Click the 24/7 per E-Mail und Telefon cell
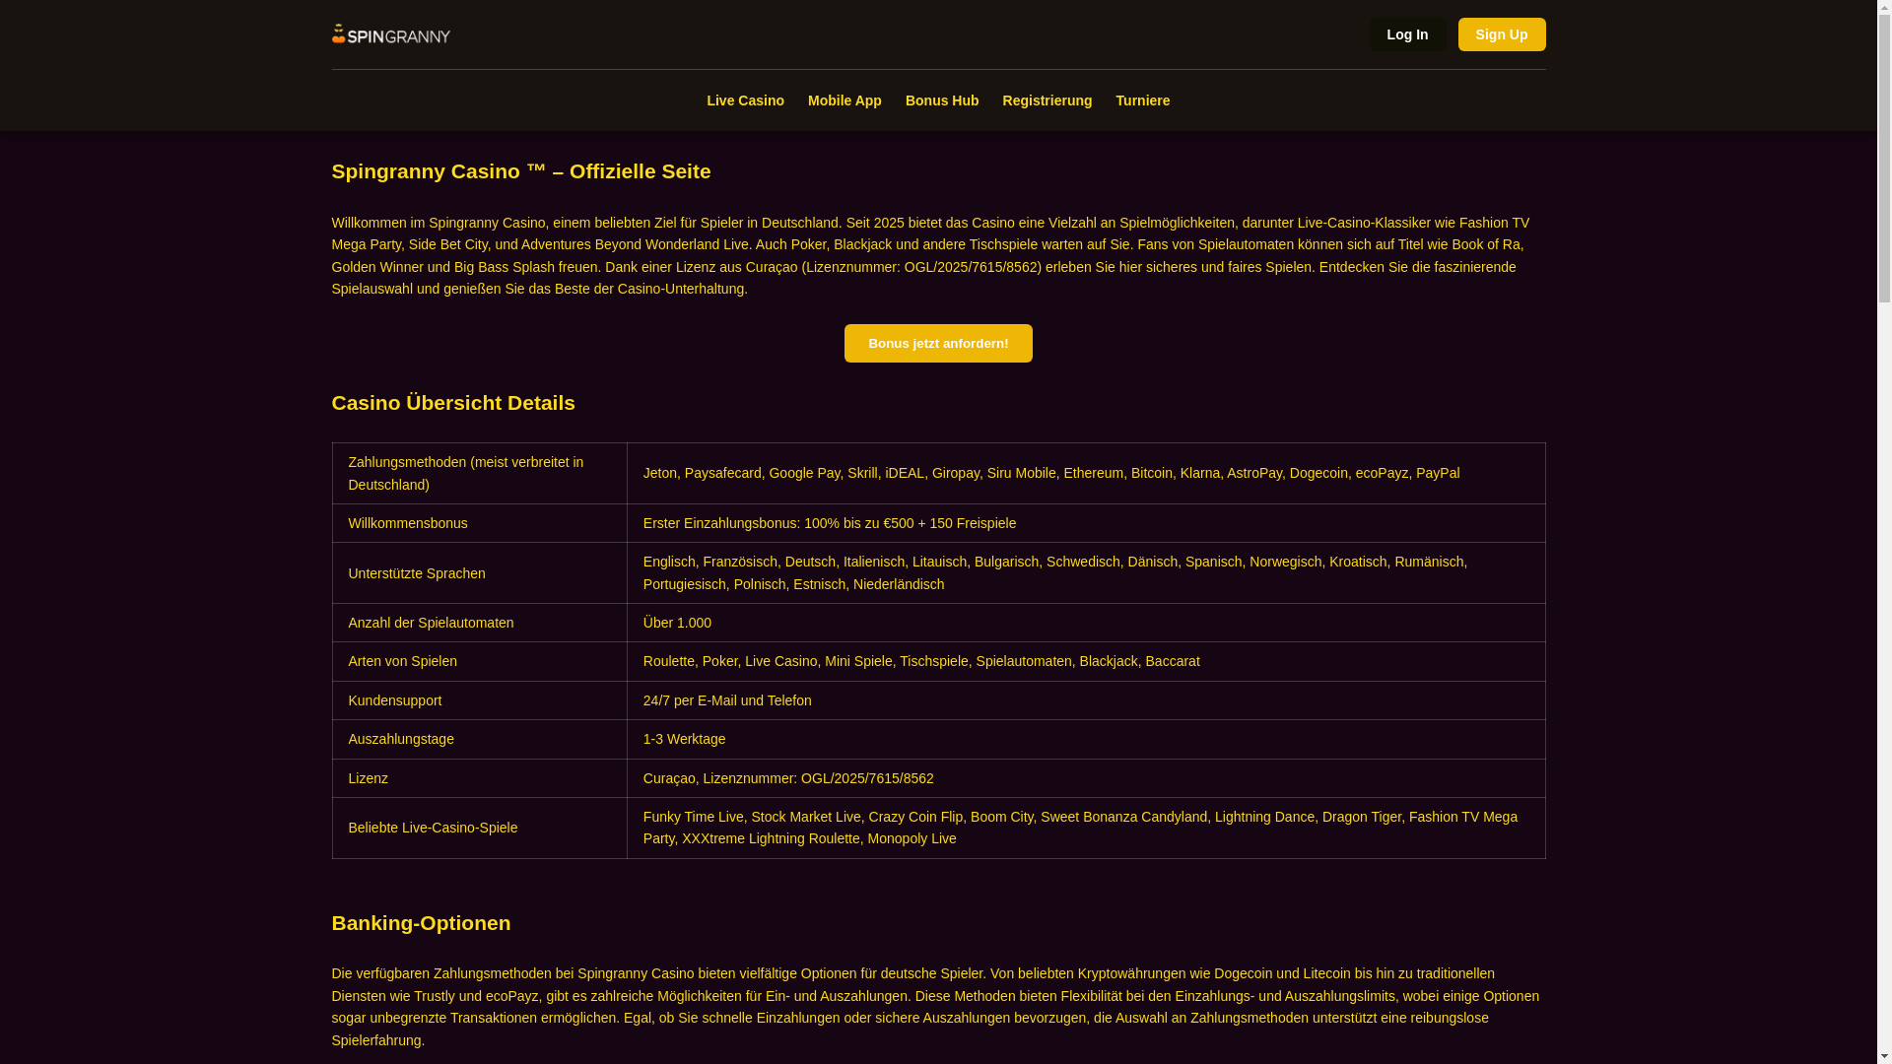This screenshot has width=1892, height=1064. coord(1086,700)
